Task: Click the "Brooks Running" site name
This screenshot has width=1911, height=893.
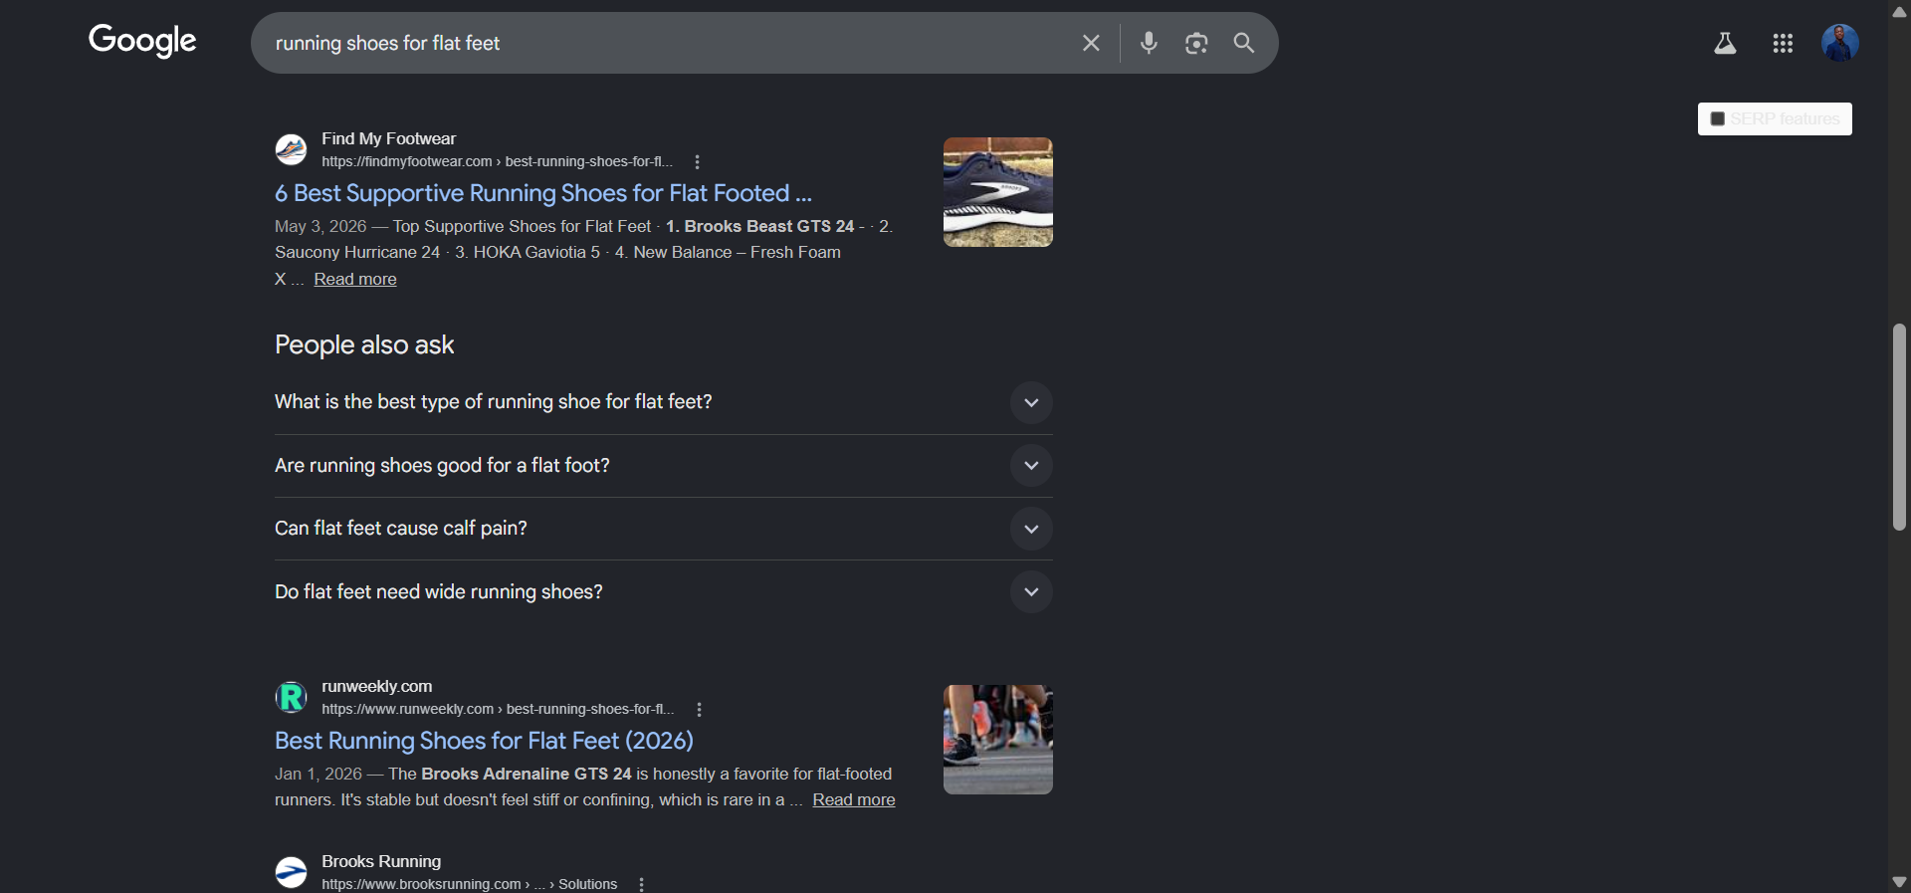Action: [x=381, y=862]
